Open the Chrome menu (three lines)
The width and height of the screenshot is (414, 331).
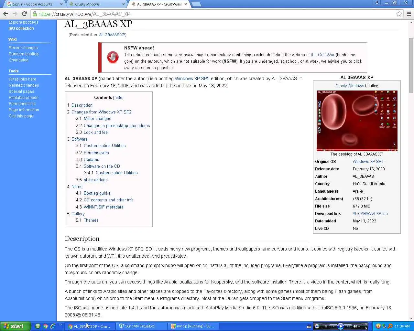pos(409,14)
